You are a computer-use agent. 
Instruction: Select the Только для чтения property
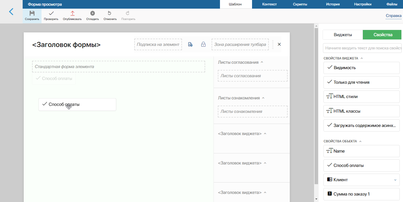361,82
